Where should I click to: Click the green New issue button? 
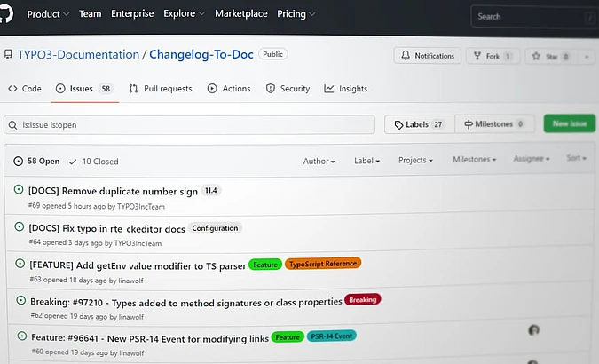click(x=569, y=124)
